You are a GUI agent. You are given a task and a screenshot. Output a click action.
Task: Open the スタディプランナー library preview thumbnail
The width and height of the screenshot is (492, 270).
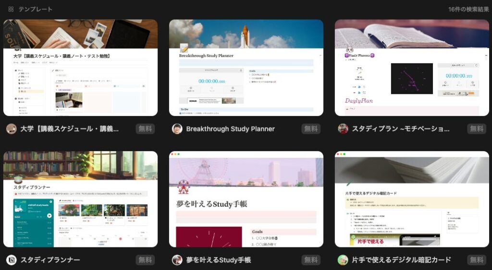coord(80,199)
